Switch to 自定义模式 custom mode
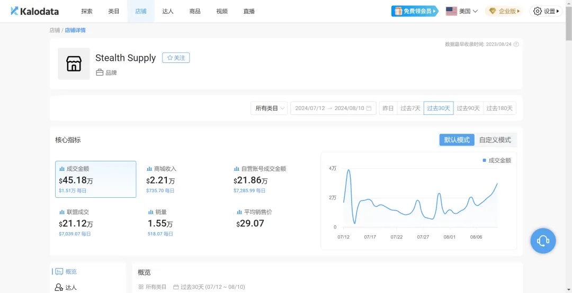The width and height of the screenshot is (572, 293). 495,140
